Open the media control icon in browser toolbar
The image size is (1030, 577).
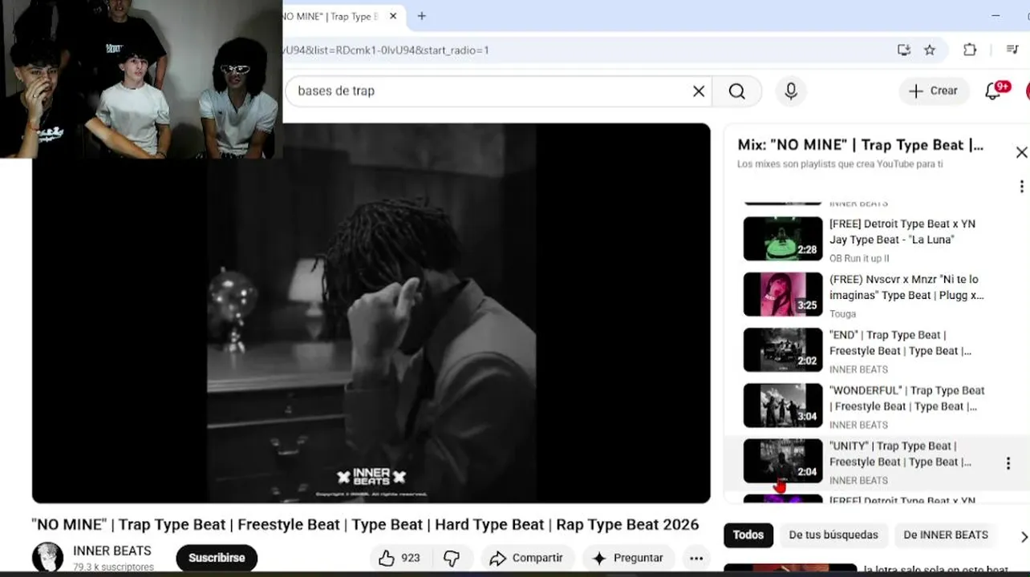(1012, 50)
